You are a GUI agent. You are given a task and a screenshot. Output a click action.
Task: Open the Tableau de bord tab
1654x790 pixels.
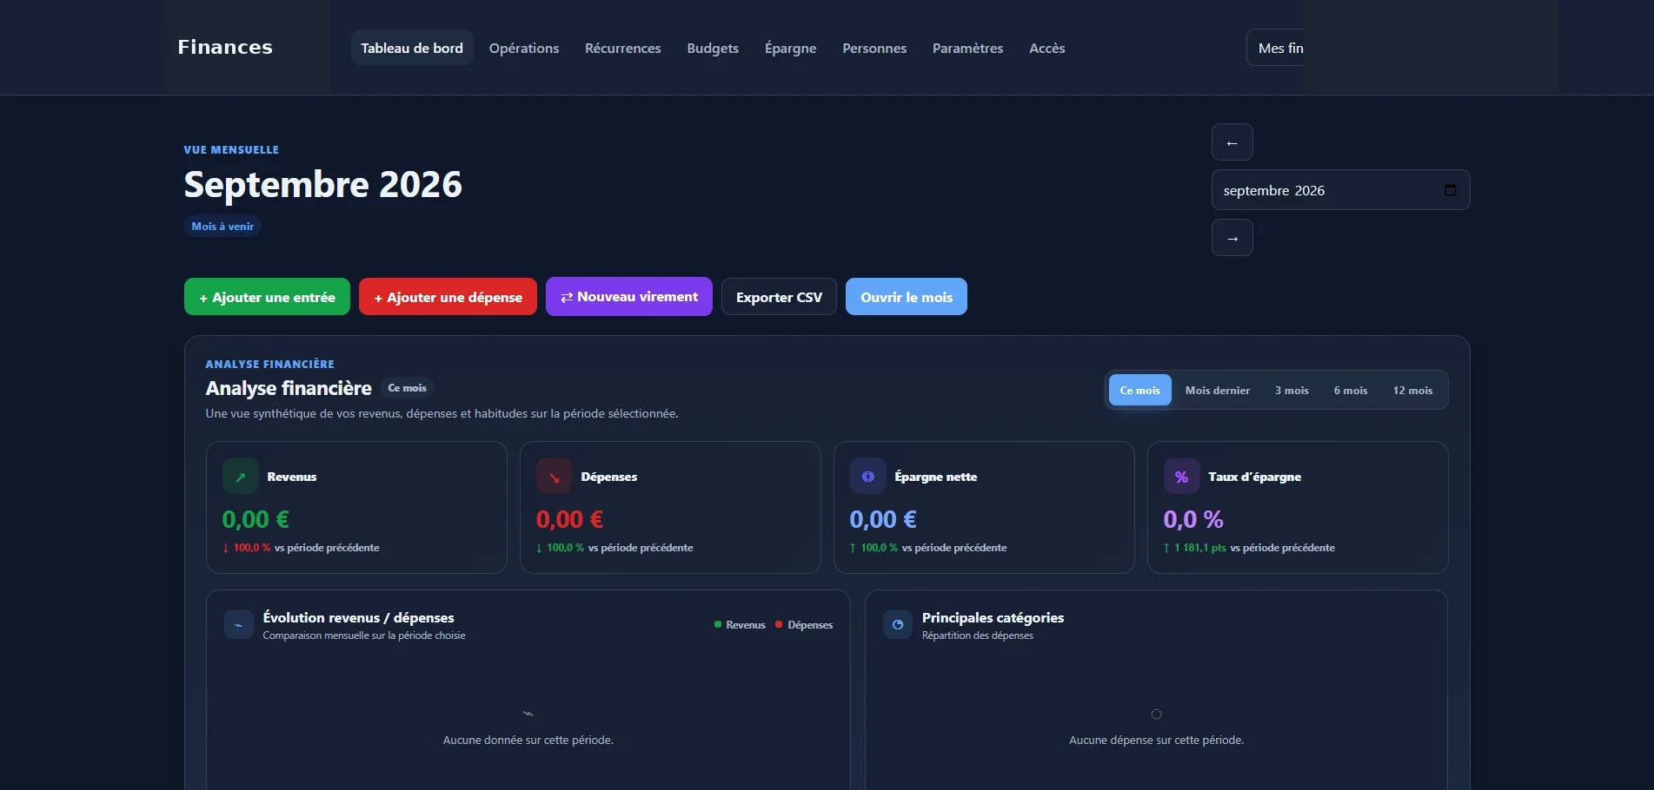pyautogui.click(x=412, y=48)
